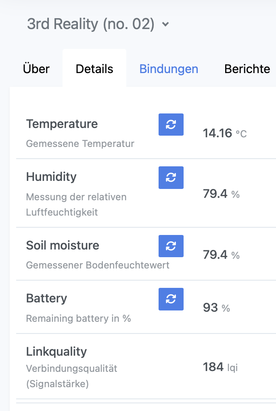The width and height of the screenshot is (276, 411).
Task: Refresh the Humidity value
Action: tap(171, 178)
